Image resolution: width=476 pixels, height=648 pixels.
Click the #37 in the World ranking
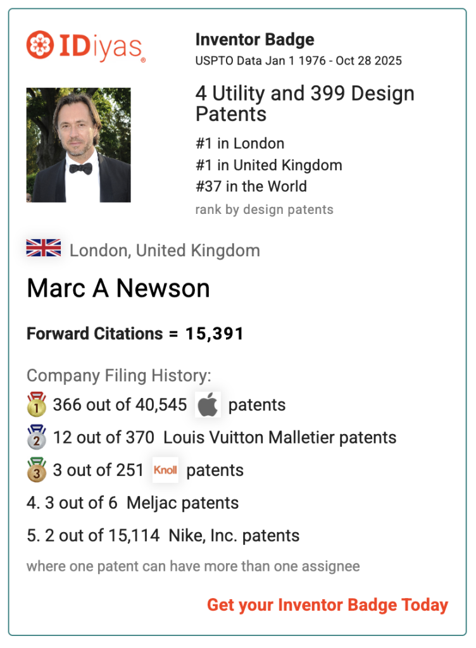(x=251, y=187)
